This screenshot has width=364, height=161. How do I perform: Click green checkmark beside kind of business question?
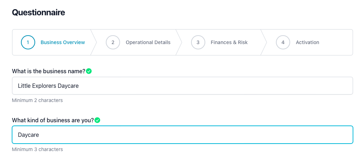click(x=97, y=120)
